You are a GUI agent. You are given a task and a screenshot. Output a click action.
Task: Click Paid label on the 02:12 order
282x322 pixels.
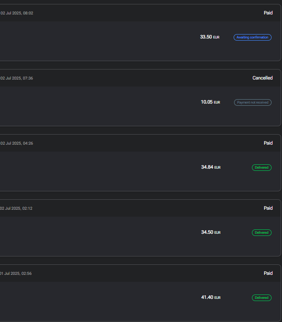[x=268, y=208]
